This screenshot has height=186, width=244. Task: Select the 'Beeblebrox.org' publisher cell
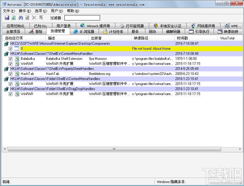click(100, 74)
